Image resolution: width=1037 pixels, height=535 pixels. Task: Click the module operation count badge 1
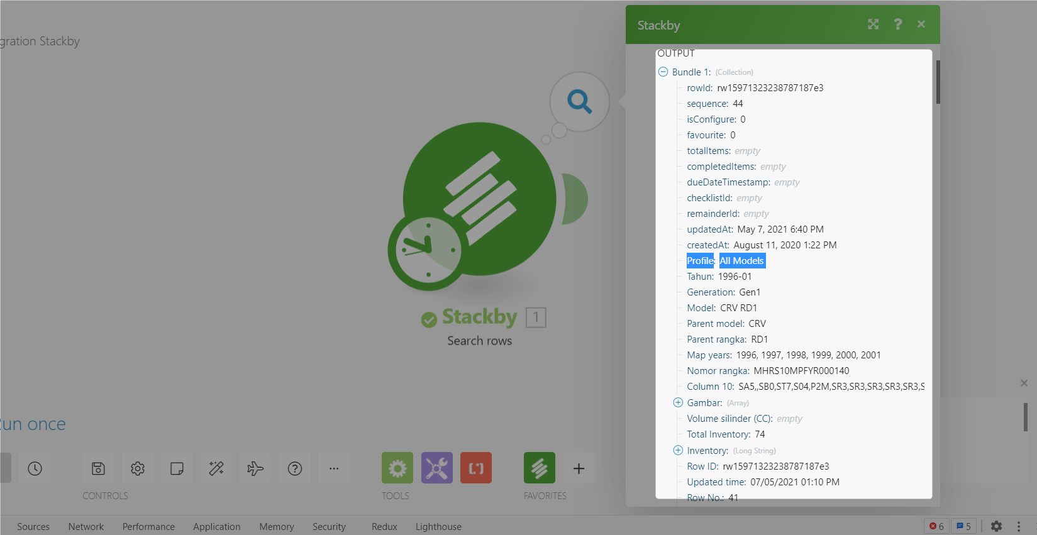(536, 317)
